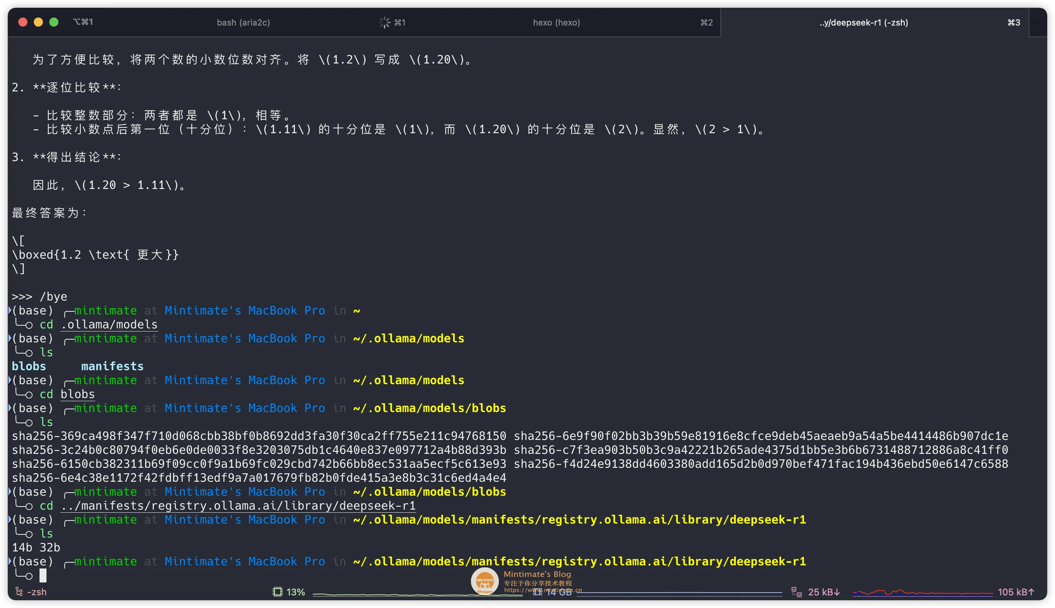Click the sha256-f4d24e9138dd blob filename
1055x608 pixels.
pos(761,464)
